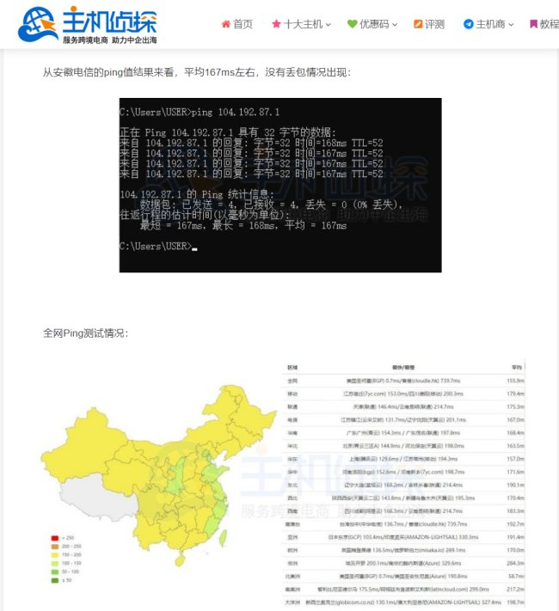Viewport: 559px width, 611px height.
Task: Click the 190.1ms average table cell
Action: tap(515, 486)
